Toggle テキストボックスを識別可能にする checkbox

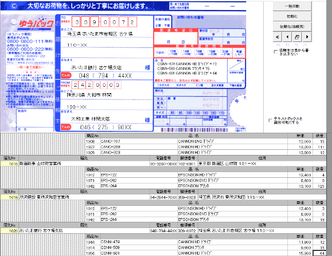270,120
